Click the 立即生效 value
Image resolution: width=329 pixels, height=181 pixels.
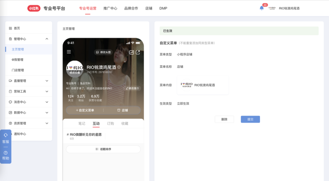pos(183,104)
